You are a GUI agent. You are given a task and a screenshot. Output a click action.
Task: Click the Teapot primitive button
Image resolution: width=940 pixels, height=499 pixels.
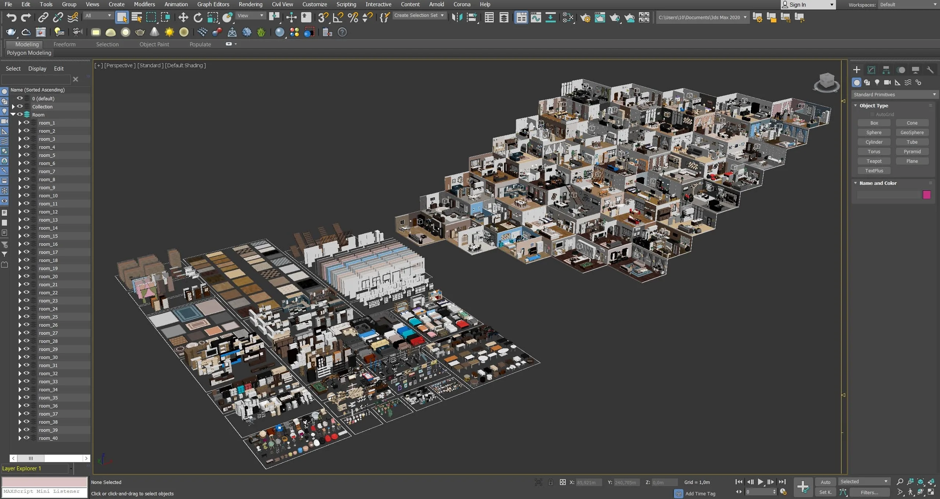(x=874, y=161)
